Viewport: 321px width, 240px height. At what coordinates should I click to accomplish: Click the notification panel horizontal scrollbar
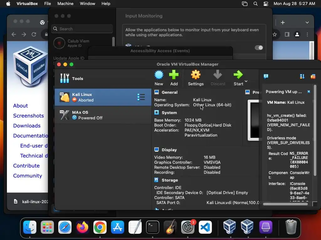(285, 204)
